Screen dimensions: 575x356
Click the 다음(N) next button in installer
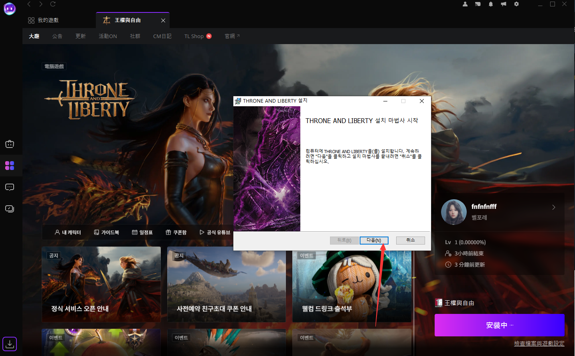click(374, 240)
